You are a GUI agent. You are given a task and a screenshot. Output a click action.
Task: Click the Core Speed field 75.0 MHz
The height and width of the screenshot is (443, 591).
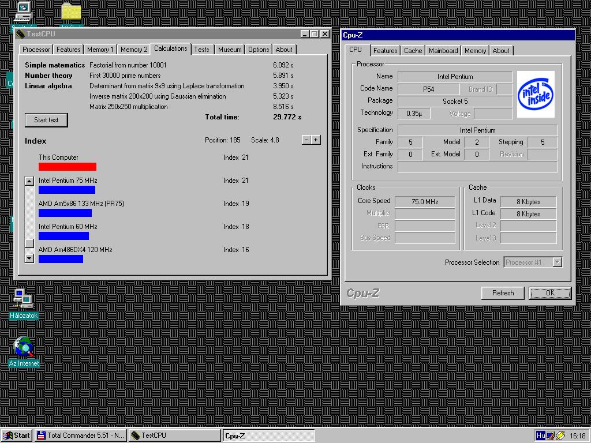[x=425, y=201]
